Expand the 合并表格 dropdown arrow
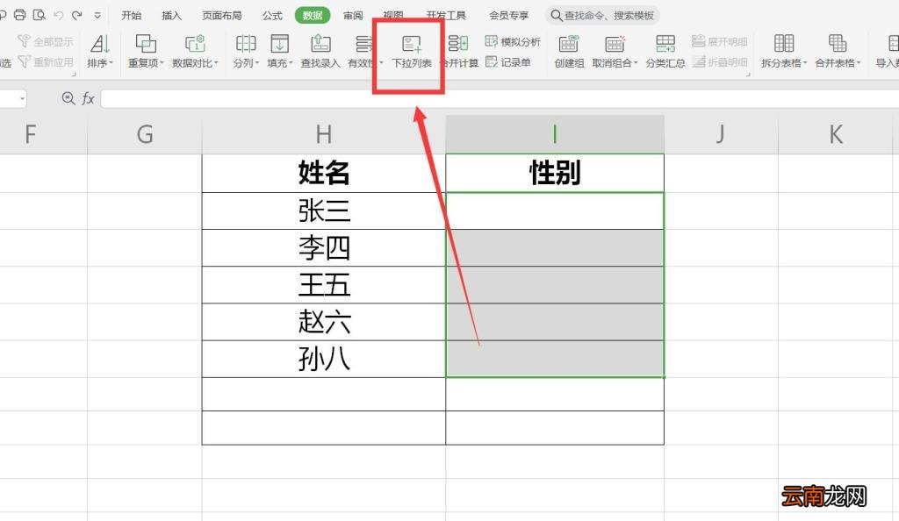 click(x=859, y=63)
